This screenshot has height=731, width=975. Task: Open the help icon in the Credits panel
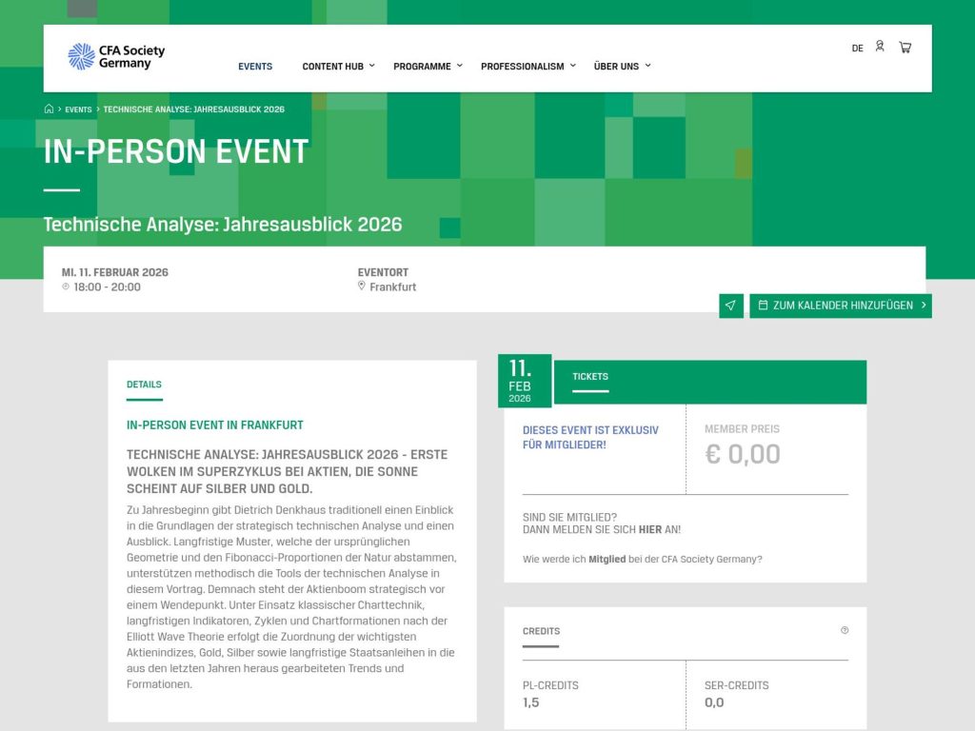[x=844, y=630]
